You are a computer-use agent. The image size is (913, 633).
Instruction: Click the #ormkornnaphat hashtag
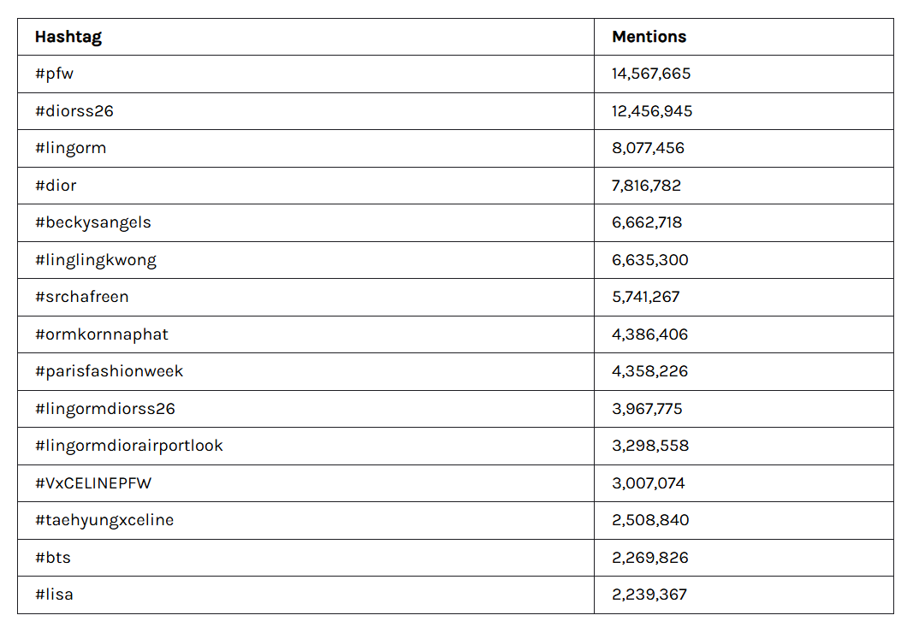tap(102, 334)
